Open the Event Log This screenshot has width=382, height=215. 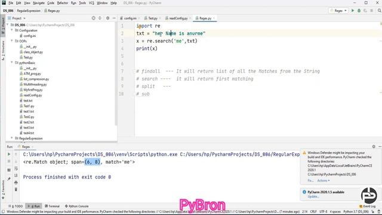[368, 206]
